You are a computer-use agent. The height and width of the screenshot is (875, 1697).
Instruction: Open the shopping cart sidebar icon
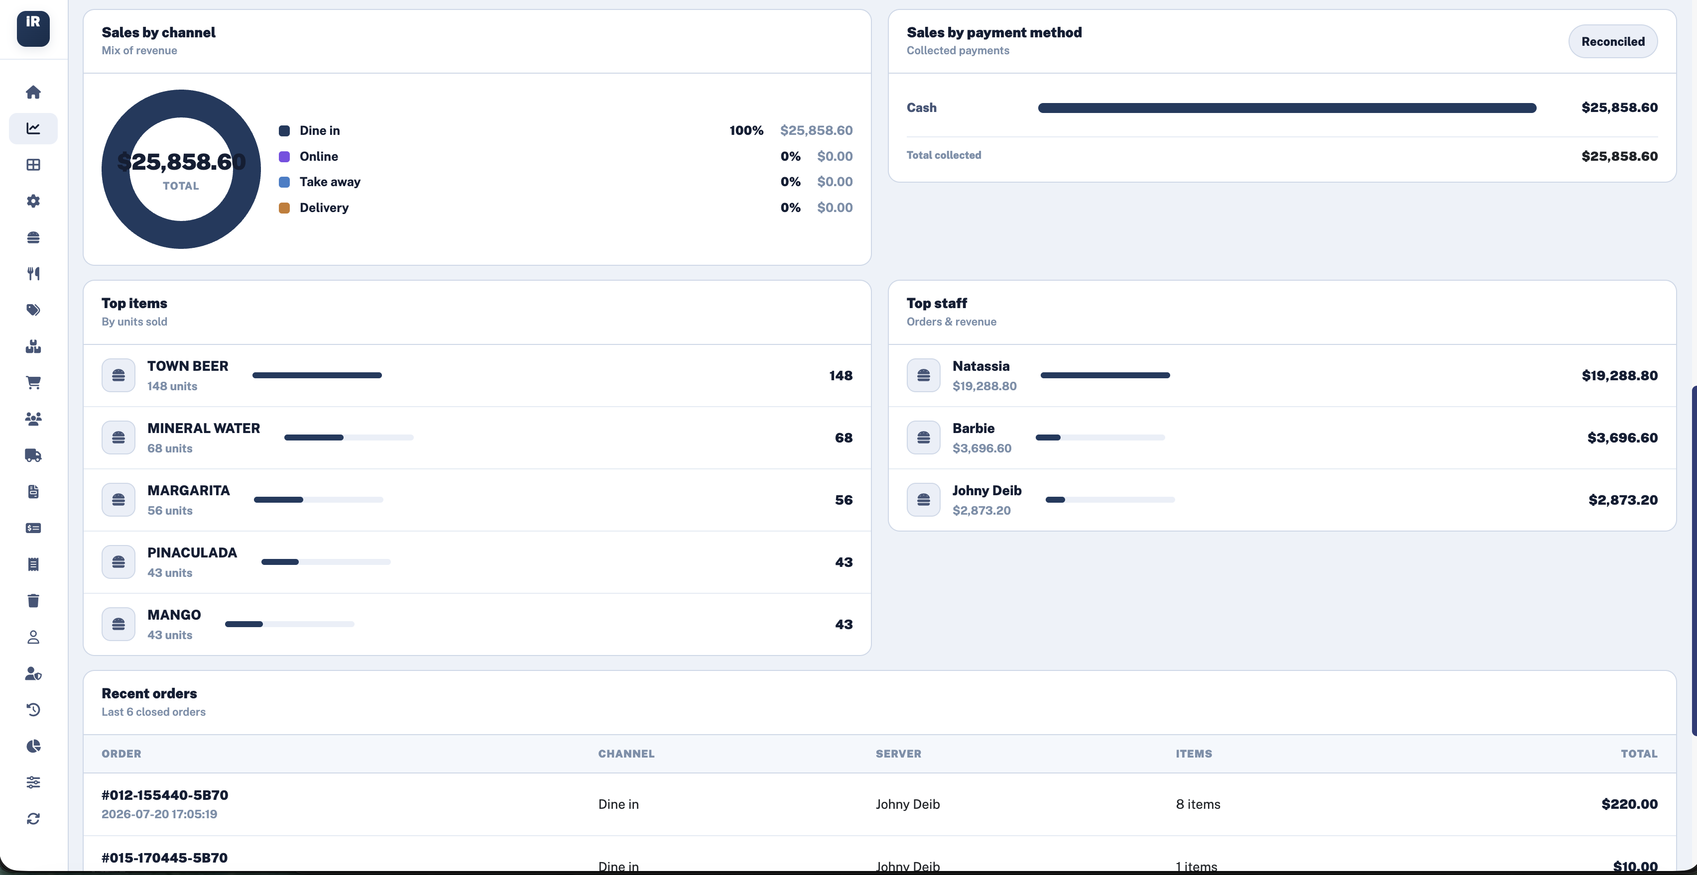33,383
